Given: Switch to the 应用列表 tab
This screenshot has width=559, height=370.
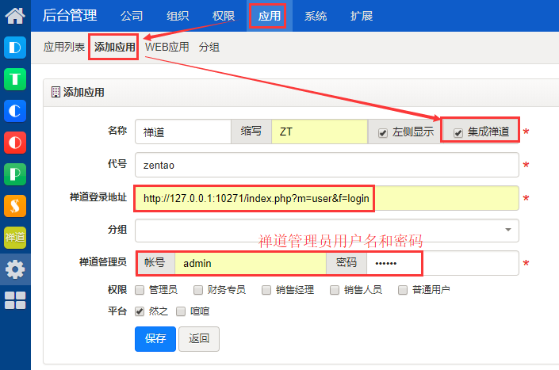Looking at the screenshot, I should point(64,47).
